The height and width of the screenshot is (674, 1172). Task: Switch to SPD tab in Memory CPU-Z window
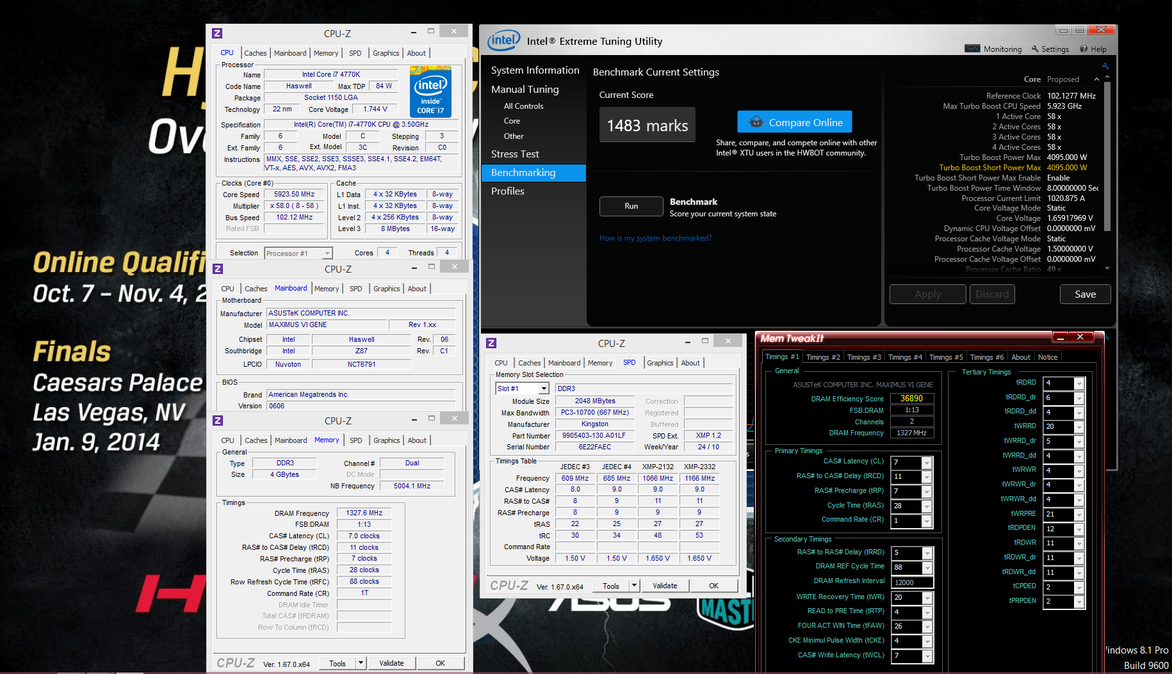[x=355, y=440]
